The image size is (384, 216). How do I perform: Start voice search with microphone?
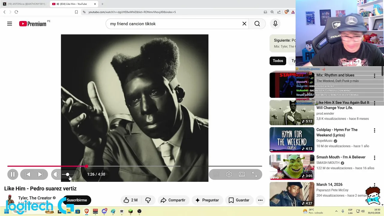pos(275,24)
